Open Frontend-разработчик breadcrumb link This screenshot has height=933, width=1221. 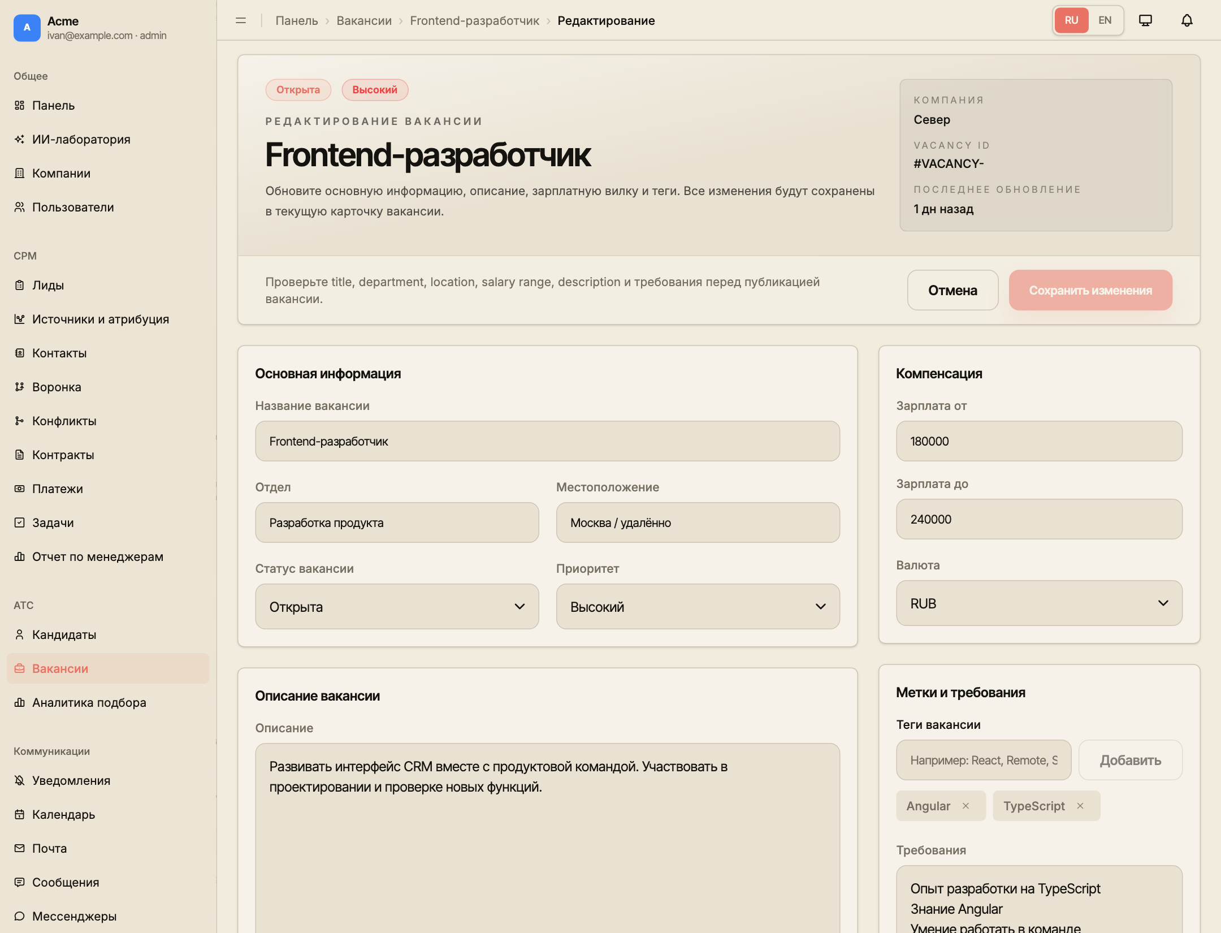click(x=474, y=21)
